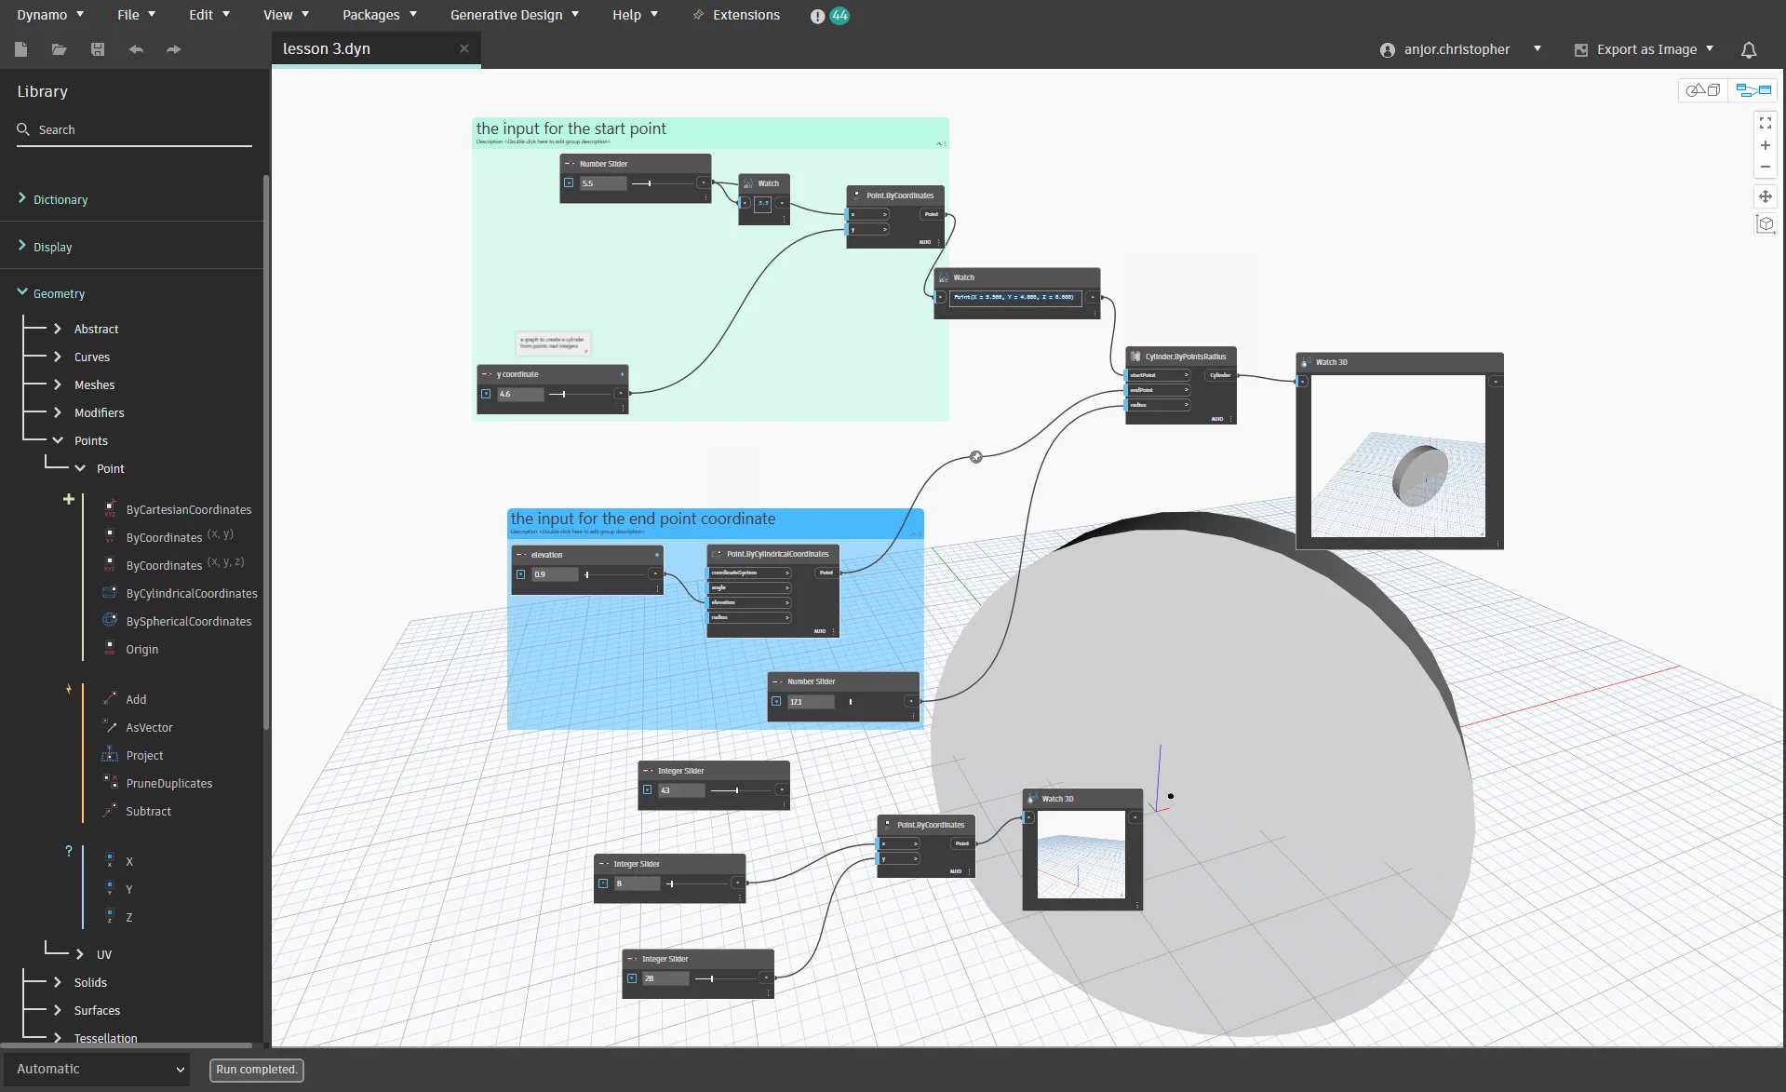Zoom to fit the workspace
This screenshot has width=1786, height=1092.
[x=1765, y=123]
